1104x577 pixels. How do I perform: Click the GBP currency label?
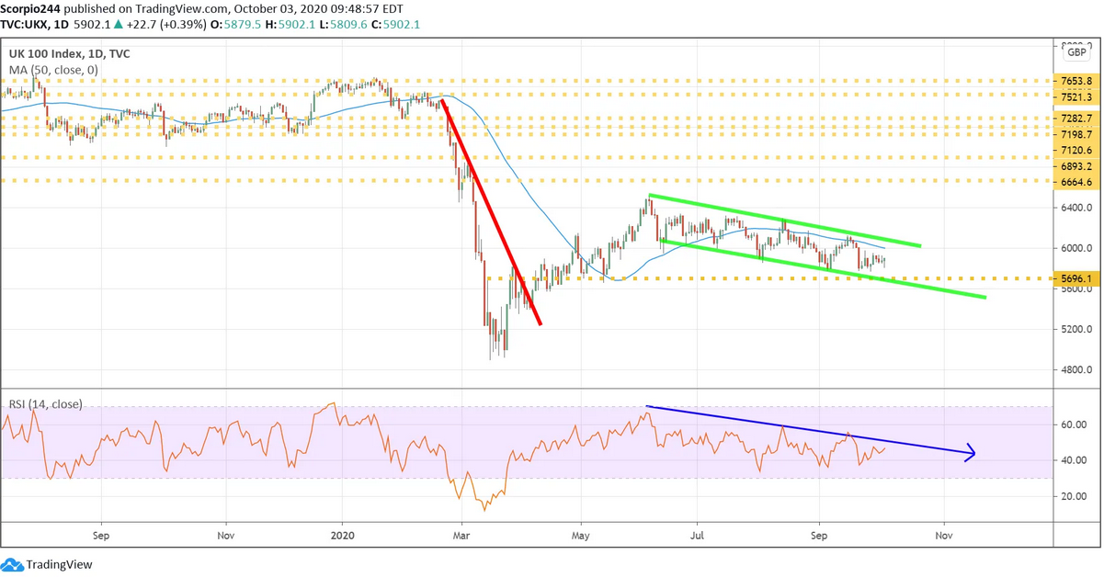point(1076,54)
